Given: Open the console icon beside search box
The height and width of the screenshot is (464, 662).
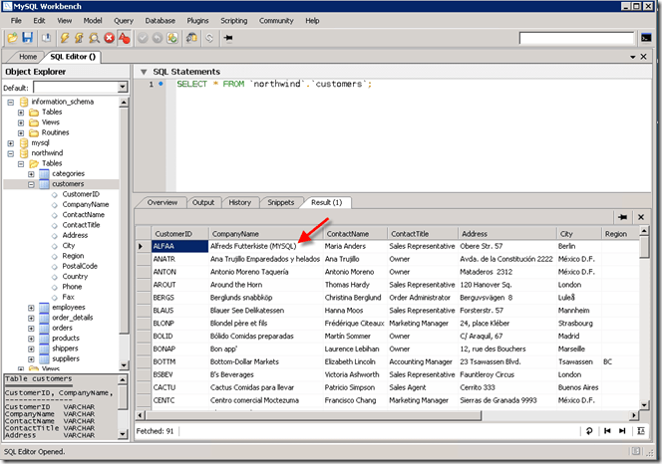Looking at the screenshot, I should [645, 39].
